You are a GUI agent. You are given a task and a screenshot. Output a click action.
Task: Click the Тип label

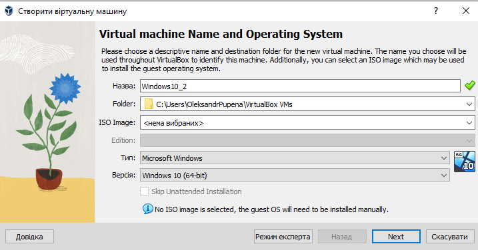tap(128, 158)
